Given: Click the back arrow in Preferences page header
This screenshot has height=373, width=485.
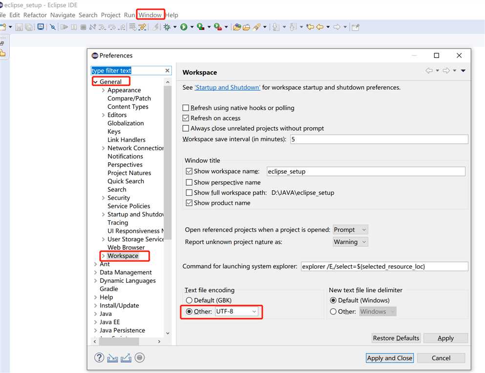Looking at the screenshot, I should 429,71.
